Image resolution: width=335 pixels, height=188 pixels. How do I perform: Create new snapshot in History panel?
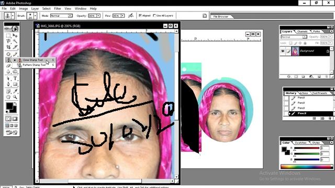pyautogui.click(x=322, y=118)
